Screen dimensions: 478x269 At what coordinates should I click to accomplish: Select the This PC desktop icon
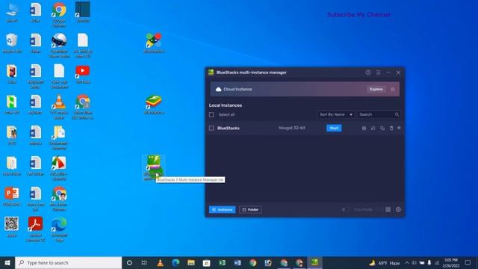click(x=12, y=12)
